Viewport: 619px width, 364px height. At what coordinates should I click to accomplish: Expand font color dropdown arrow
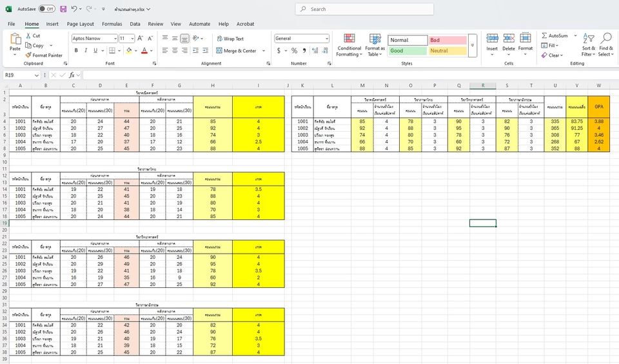point(151,50)
